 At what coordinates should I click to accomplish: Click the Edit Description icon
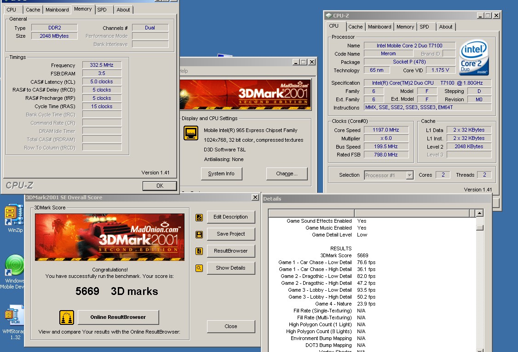coord(199,218)
